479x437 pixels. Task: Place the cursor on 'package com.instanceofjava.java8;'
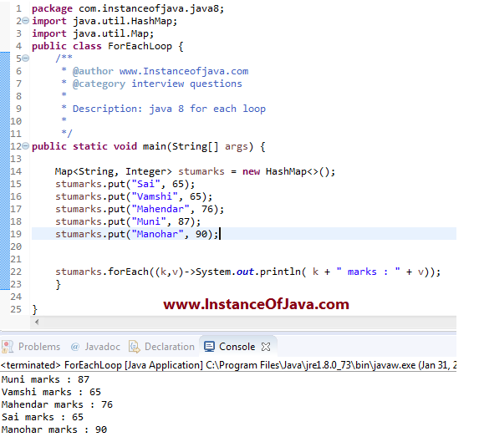click(x=128, y=8)
